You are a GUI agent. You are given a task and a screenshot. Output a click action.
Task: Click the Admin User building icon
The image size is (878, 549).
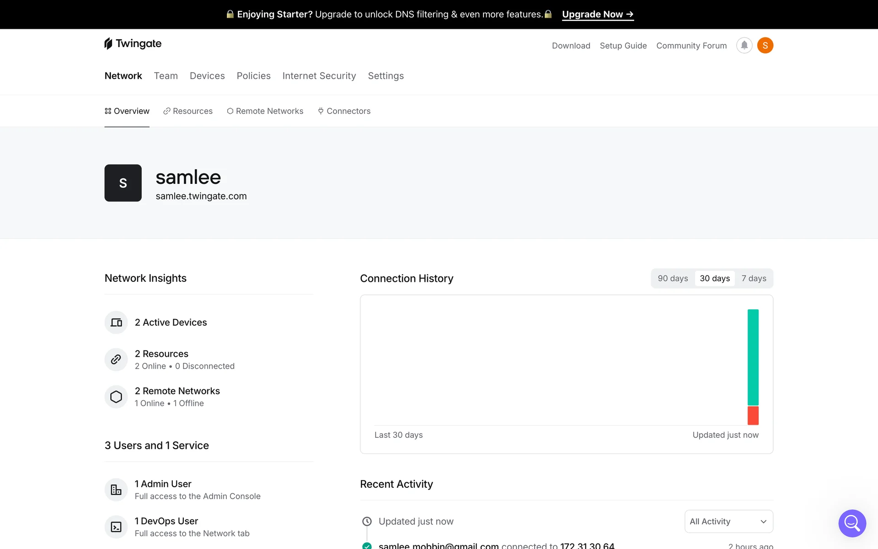point(116,490)
